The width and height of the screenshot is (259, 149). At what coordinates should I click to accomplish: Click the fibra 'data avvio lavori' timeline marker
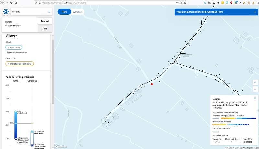(x=16, y=112)
